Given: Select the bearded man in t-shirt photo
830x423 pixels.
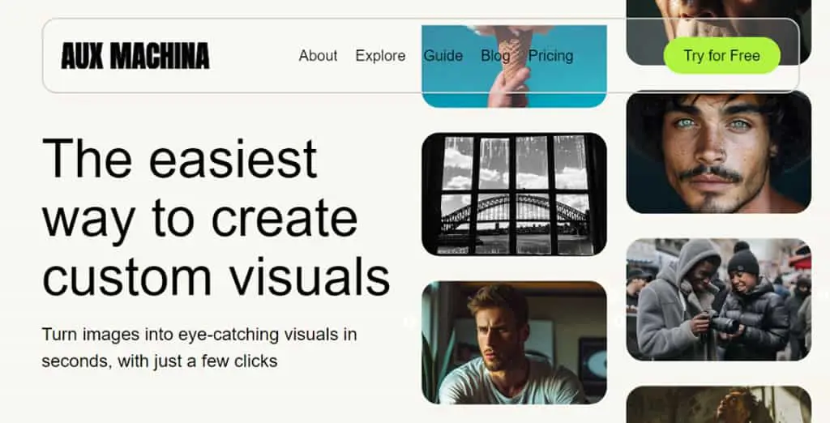Looking at the screenshot, I should pyautogui.click(x=514, y=343).
